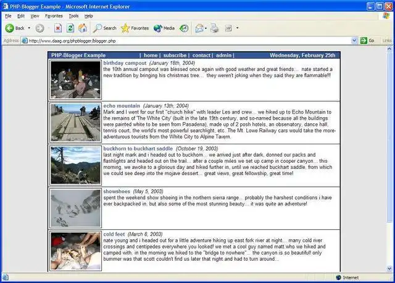Expand the Mail button dropdown arrow

point(206,28)
